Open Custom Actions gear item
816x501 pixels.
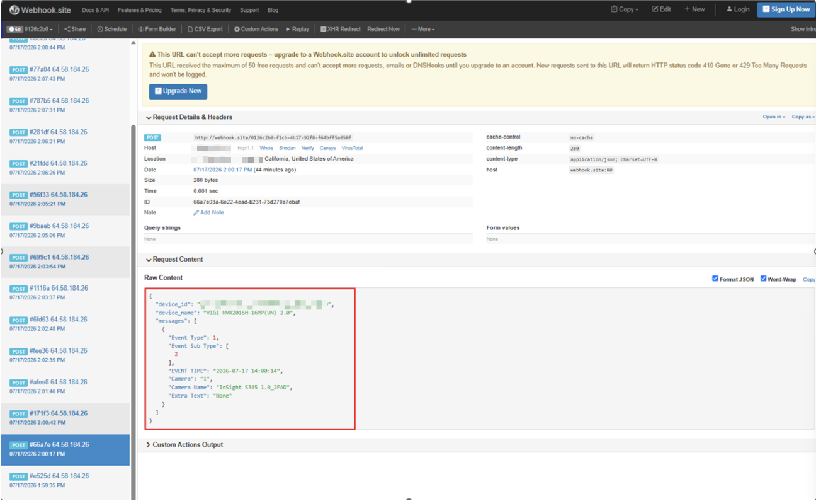coord(256,29)
